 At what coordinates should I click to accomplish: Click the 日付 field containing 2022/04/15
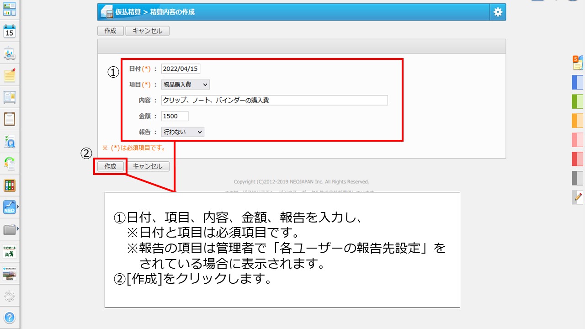coord(181,69)
